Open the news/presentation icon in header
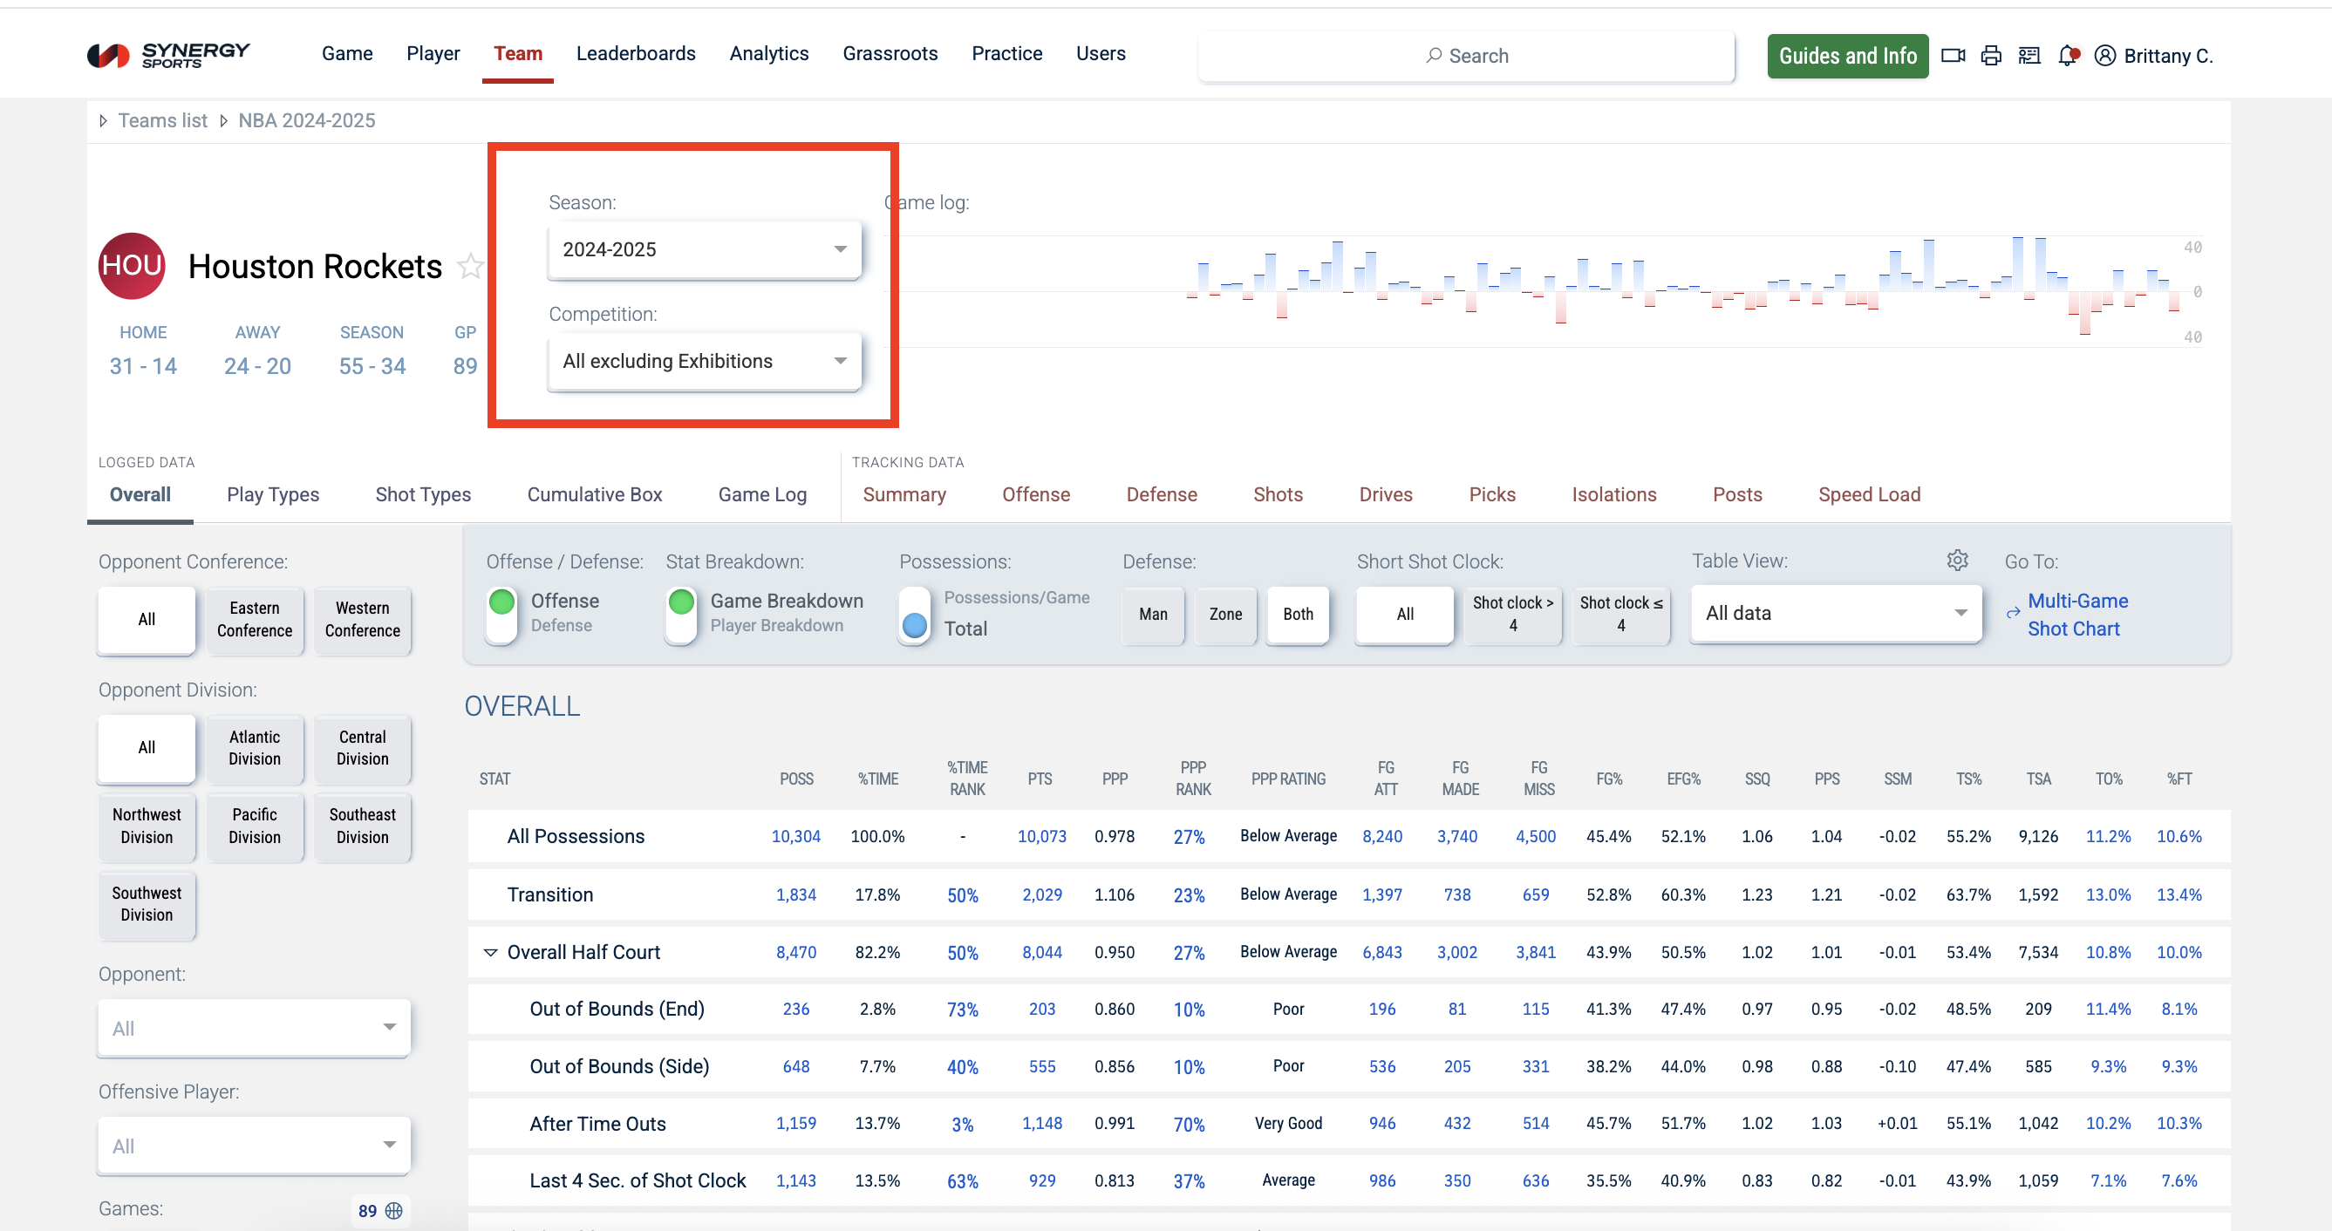This screenshot has height=1231, width=2332. (2029, 56)
